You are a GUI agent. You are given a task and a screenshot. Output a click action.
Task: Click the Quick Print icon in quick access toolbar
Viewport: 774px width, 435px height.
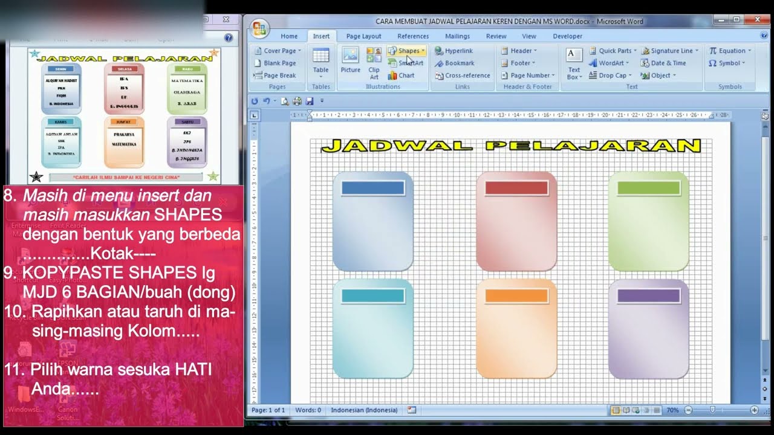pyautogui.click(x=297, y=101)
